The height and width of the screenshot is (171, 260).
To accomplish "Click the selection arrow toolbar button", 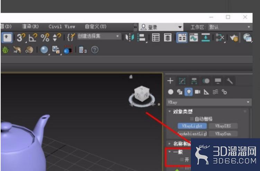I will (x=7, y=38).
